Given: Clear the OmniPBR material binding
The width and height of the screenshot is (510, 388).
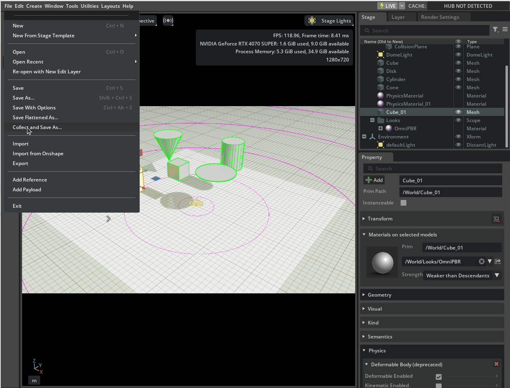Looking at the screenshot, I should [482, 261].
